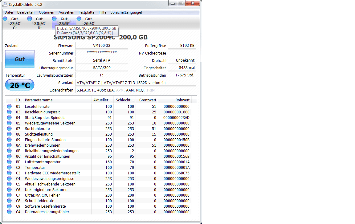The height and width of the screenshot is (224, 355).
Task: Click the Schnittstelle field Serial ATA
Action: [102, 60]
